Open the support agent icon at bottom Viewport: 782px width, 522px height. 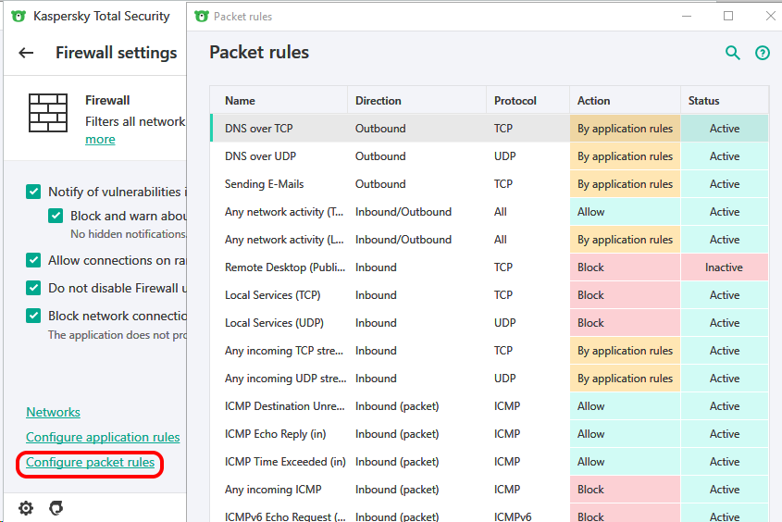pos(56,507)
